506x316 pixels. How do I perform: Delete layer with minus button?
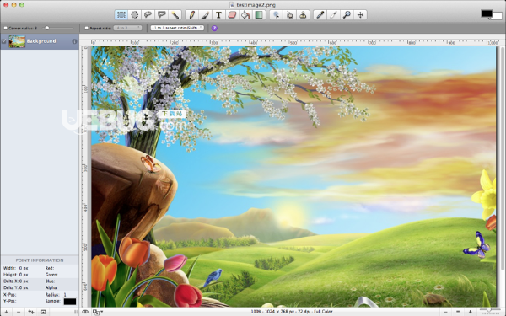pyautogui.click(x=19, y=312)
